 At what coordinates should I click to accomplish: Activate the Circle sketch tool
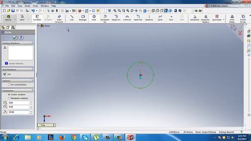[x=94, y=18]
